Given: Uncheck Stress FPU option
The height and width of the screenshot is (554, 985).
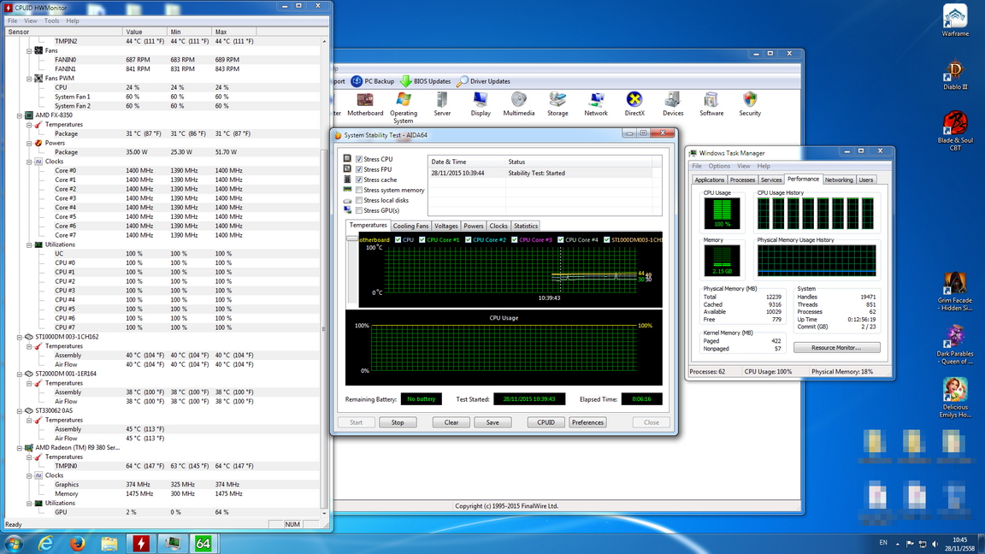Looking at the screenshot, I should tap(359, 169).
